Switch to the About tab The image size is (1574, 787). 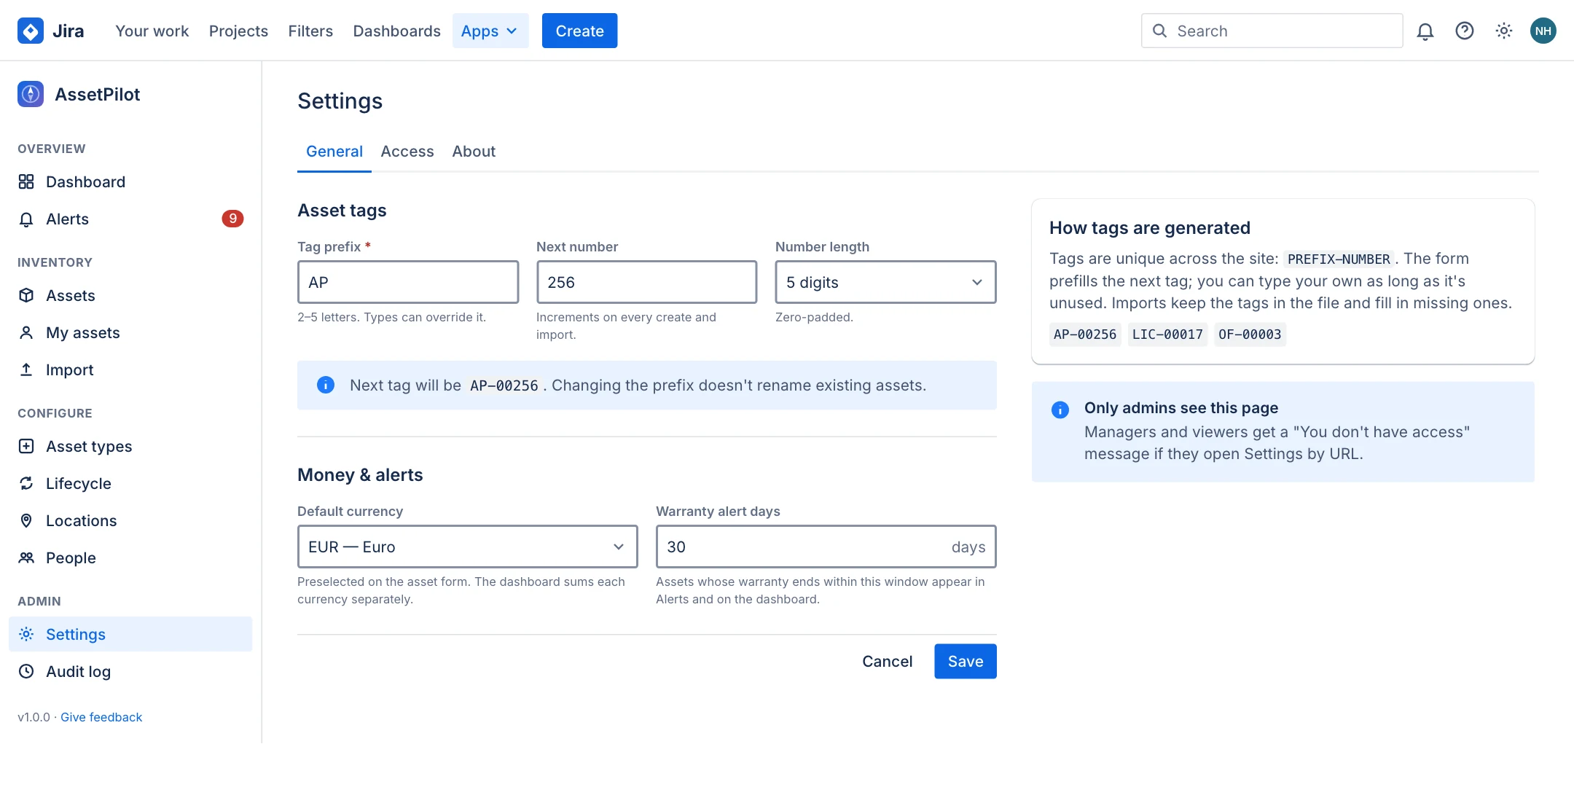click(474, 151)
